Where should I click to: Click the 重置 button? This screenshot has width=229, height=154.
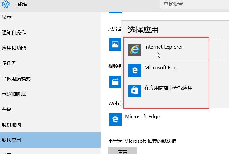click(123, 151)
